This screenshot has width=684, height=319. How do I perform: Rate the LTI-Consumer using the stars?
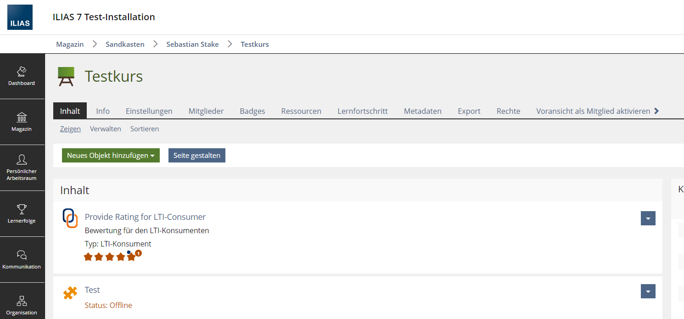point(110,257)
